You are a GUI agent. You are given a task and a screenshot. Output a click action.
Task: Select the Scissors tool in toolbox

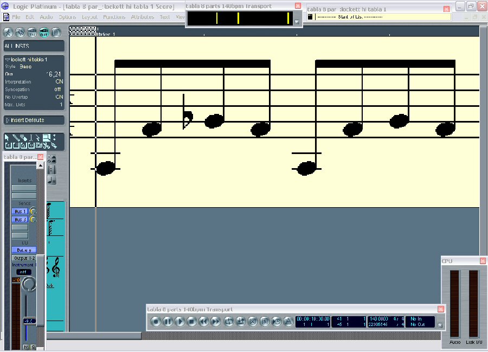point(47,145)
